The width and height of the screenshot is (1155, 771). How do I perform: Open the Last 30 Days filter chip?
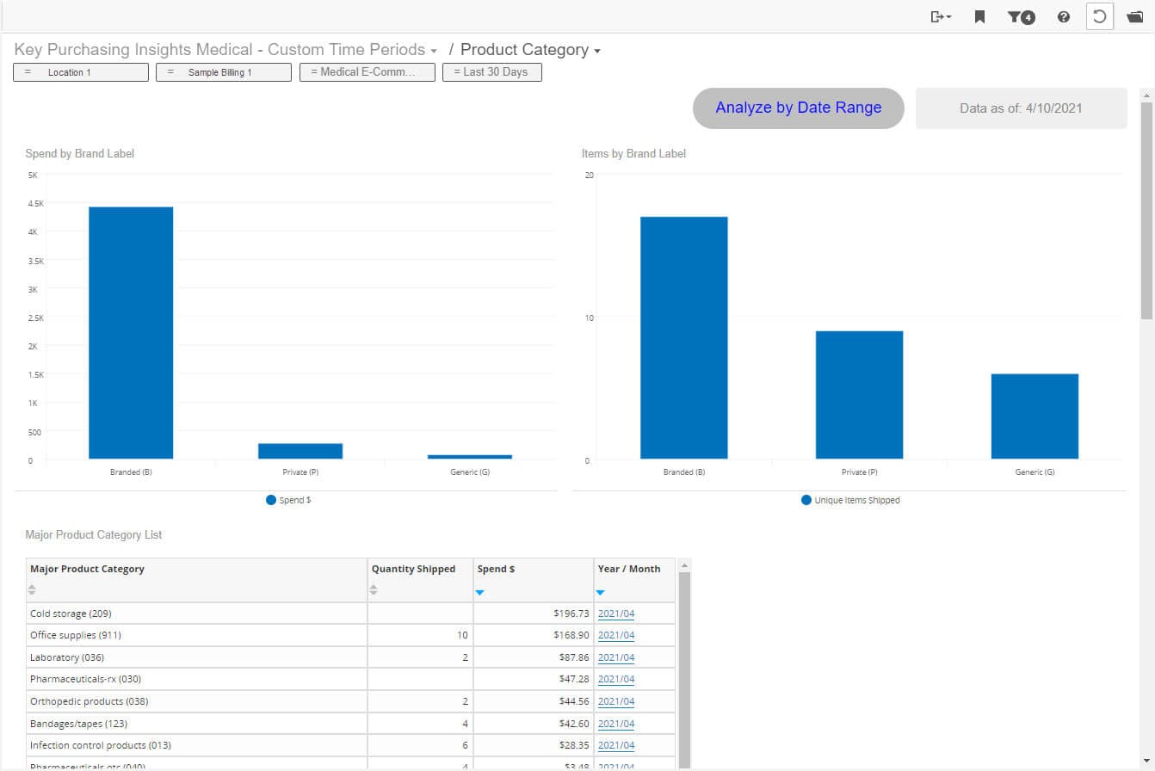491,72
